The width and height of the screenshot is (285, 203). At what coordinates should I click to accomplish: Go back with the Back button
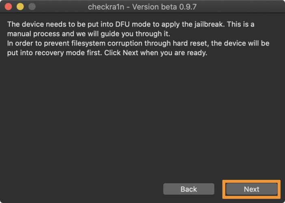(189, 189)
